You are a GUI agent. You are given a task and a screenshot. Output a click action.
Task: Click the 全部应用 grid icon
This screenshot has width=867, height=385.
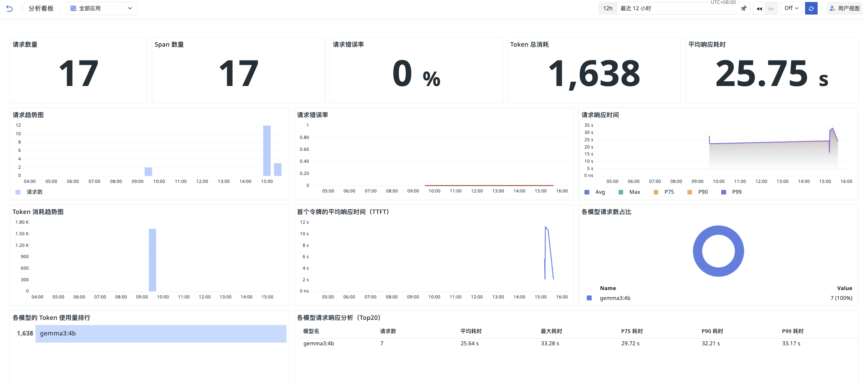click(73, 8)
